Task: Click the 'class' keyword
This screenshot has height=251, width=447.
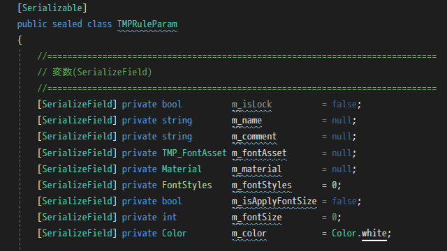Action: [x=99, y=24]
